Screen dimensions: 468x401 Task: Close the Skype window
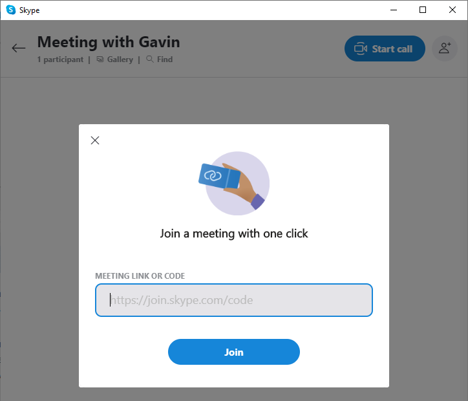[x=452, y=10]
